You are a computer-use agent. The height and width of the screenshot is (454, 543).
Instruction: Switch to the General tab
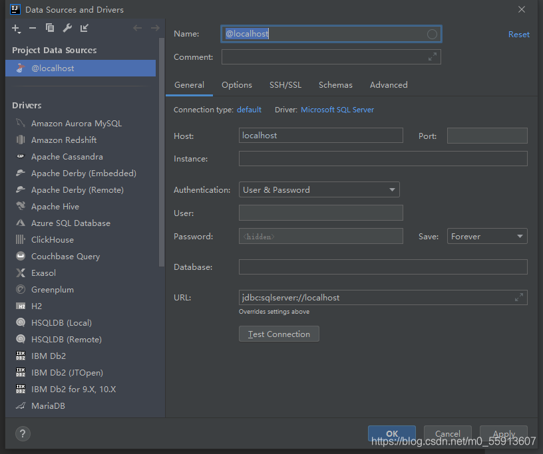189,85
